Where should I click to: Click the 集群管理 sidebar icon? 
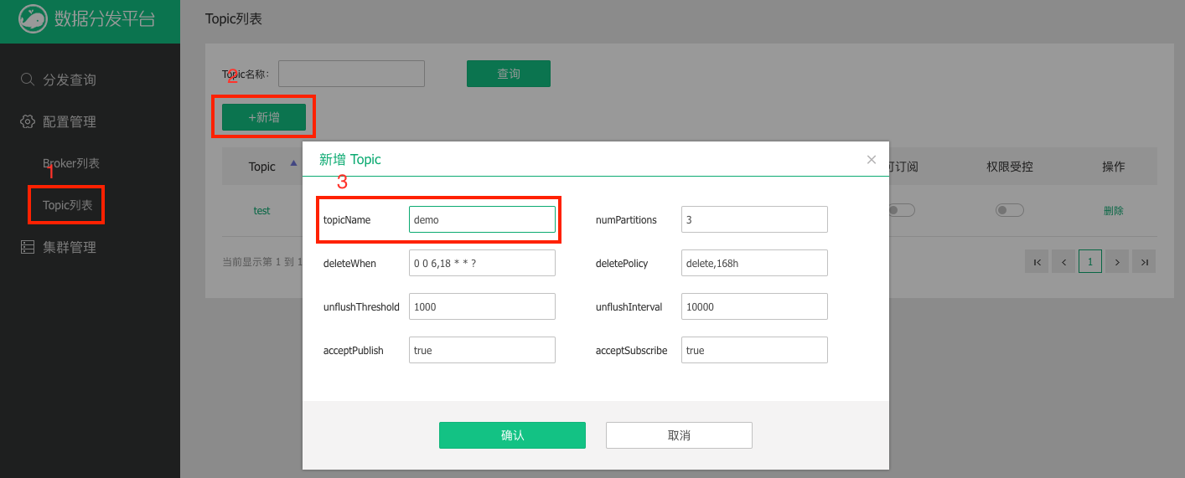(28, 247)
